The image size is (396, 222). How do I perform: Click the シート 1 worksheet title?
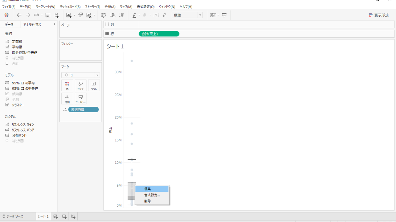[x=115, y=47]
